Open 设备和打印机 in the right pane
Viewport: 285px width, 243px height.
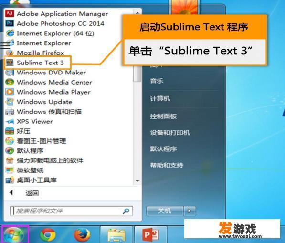170,133
